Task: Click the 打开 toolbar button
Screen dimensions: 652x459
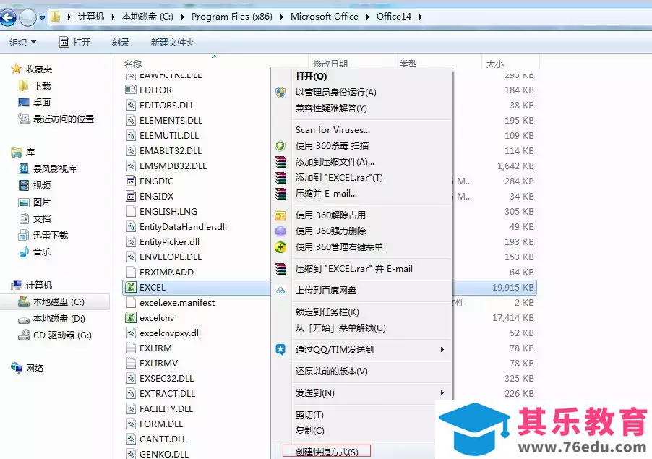Action: point(75,43)
